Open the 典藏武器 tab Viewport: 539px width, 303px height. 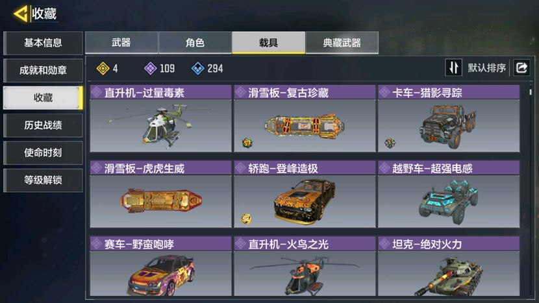pos(342,43)
